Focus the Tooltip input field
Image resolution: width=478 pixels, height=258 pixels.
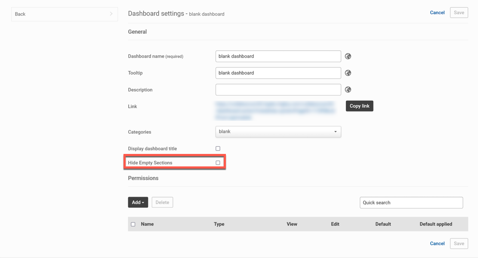[x=278, y=73]
